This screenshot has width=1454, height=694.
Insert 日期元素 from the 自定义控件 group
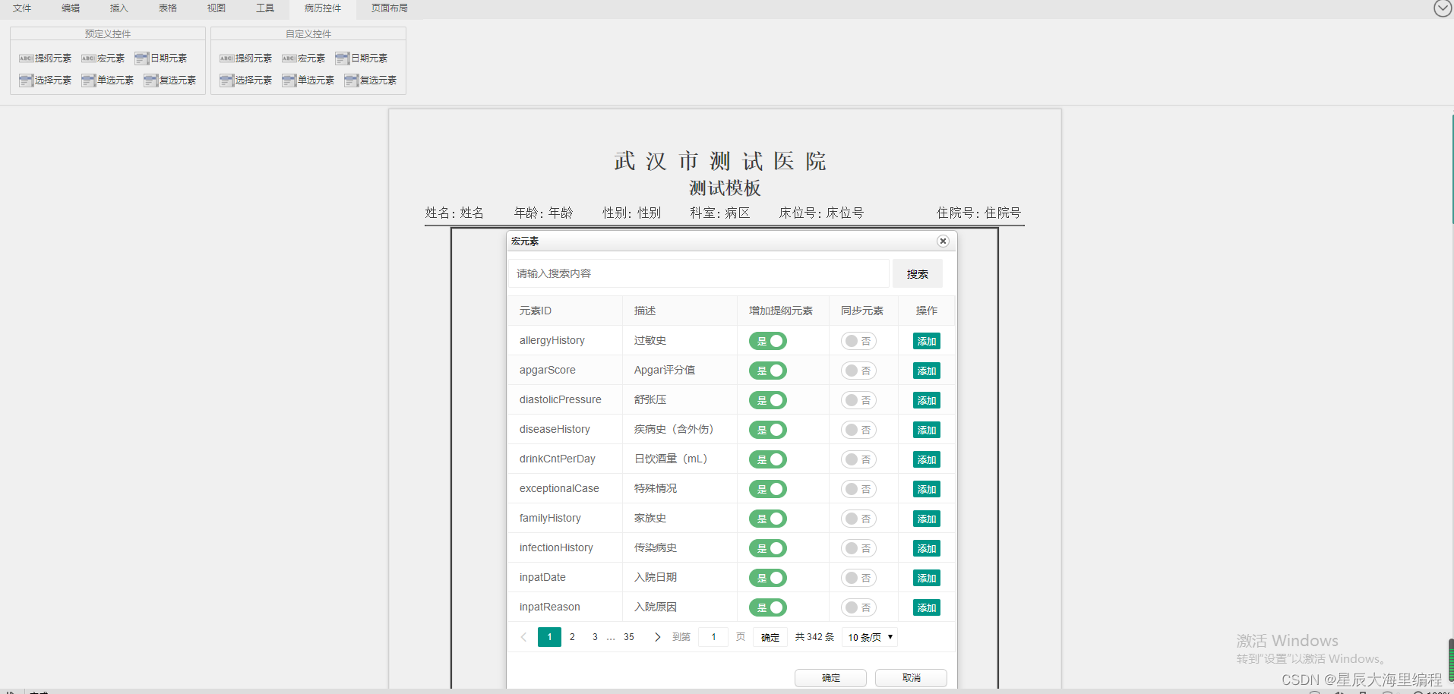(361, 58)
